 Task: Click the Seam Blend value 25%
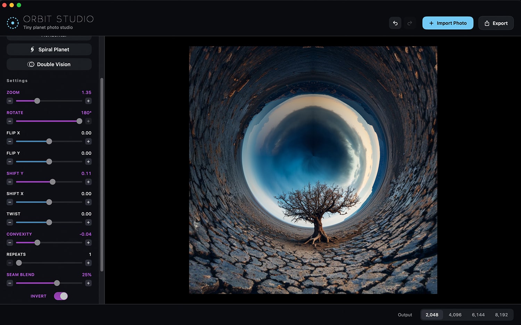(87, 275)
